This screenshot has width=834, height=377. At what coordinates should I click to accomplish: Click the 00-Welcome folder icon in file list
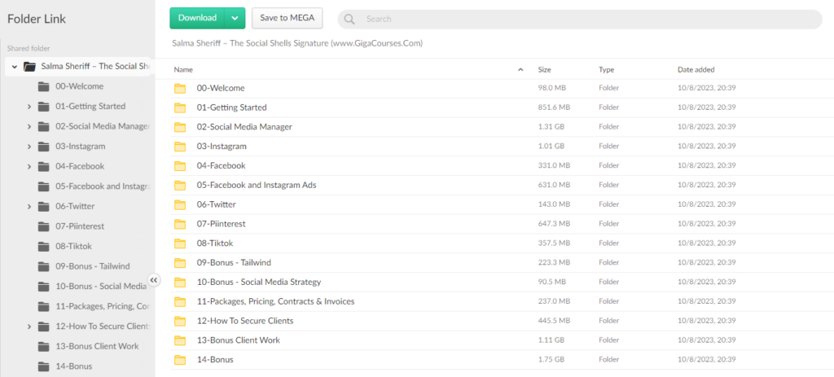pyautogui.click(x=180, y=88)
